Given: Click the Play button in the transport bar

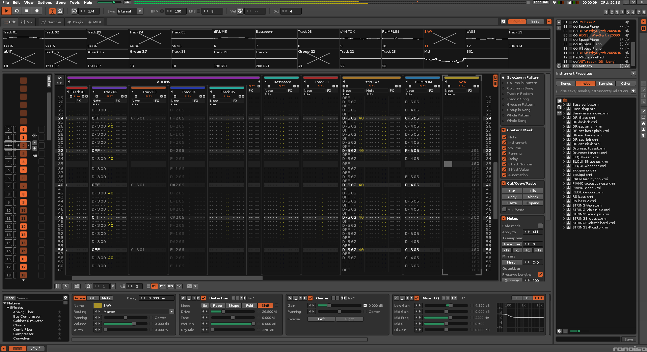Looking at the screenshot, I should point(6,11).
